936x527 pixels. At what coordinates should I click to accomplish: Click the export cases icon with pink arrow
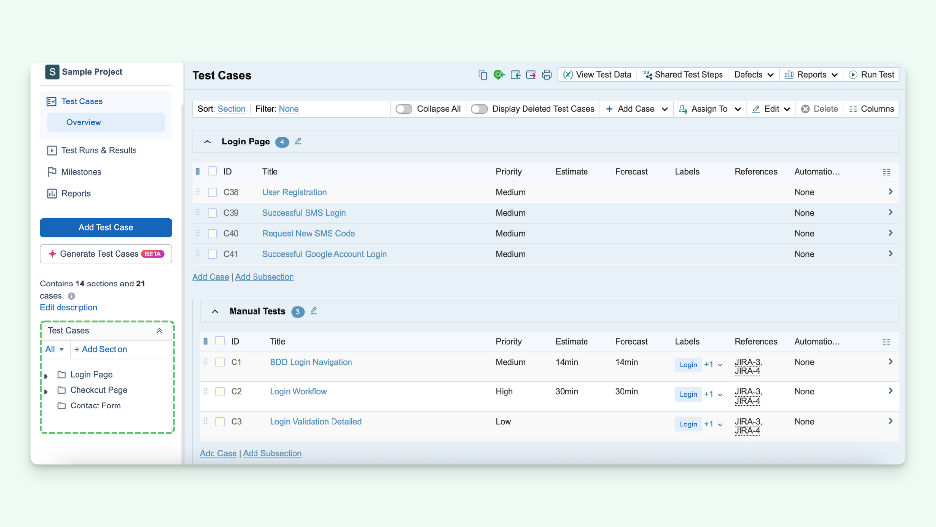click(x=531, y=75)
